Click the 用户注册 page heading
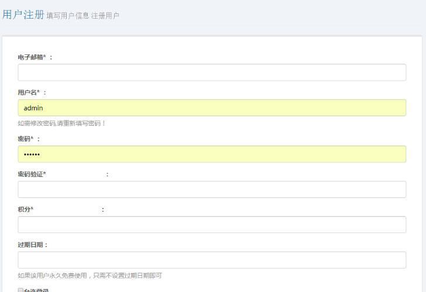 (23, 15)
